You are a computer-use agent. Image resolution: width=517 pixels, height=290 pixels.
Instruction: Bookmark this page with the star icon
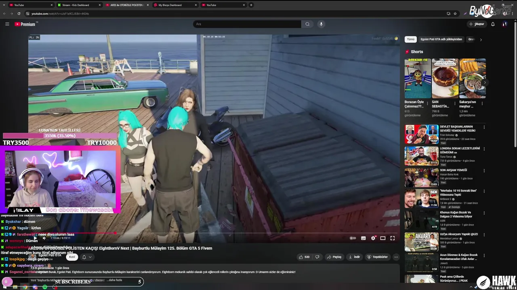pos(455,14)
